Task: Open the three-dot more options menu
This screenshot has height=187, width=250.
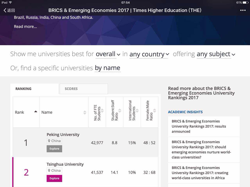Action: 243,10
